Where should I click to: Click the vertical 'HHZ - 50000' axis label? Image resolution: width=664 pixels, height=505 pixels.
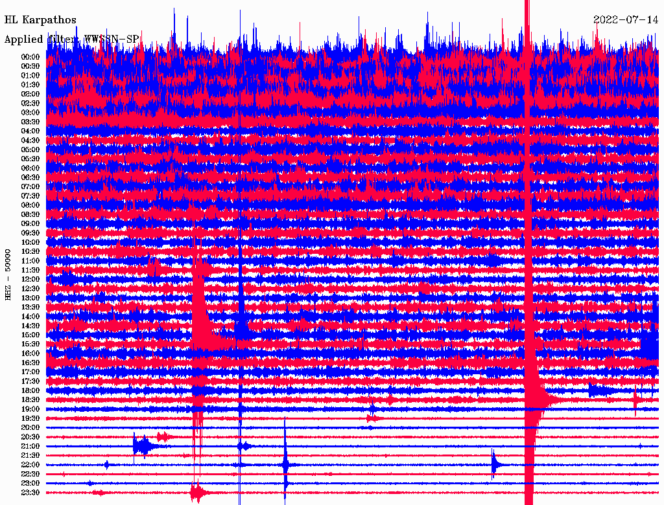click(x=8, y=275)
